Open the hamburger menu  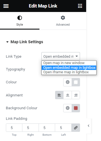[x=6, y=6]
